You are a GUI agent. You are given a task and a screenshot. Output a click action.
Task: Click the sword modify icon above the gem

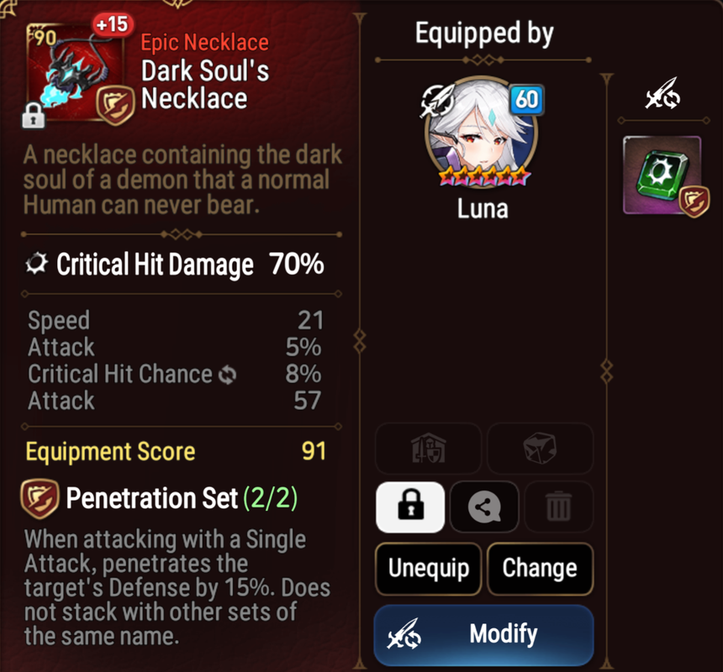662,94
